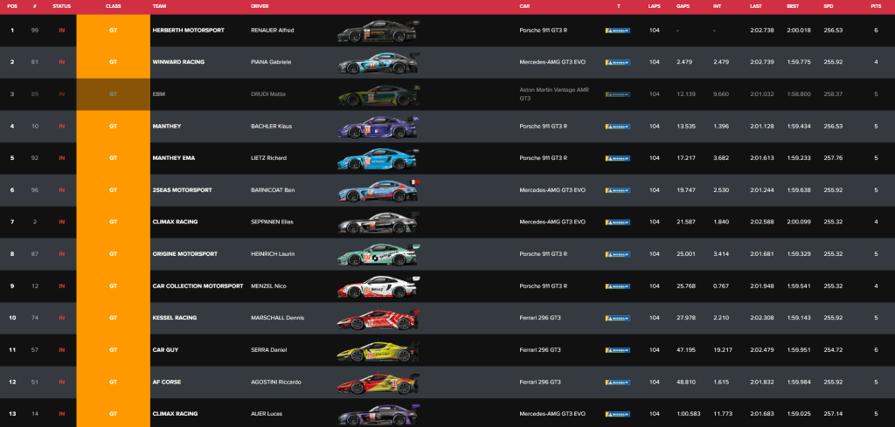Sort by the BEST column header

792,6
